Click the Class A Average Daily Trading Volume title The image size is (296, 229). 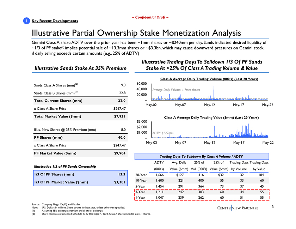tap(209, 79)
